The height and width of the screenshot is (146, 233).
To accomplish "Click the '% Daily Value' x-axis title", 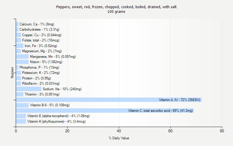I will point(119,138).
